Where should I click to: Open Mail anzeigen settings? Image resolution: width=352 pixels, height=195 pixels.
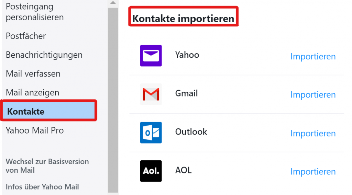pyautogui.click(x=33, y=93)
